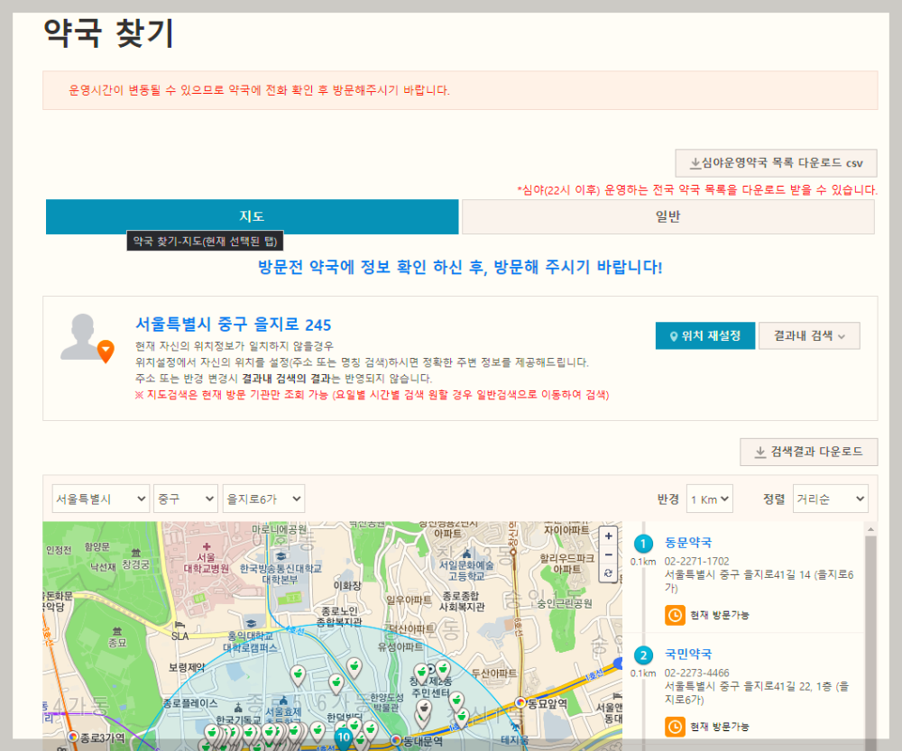Screen dimensions: 902x751
Task: Select the 지도 tab
Action: click(x=253, y=216)
